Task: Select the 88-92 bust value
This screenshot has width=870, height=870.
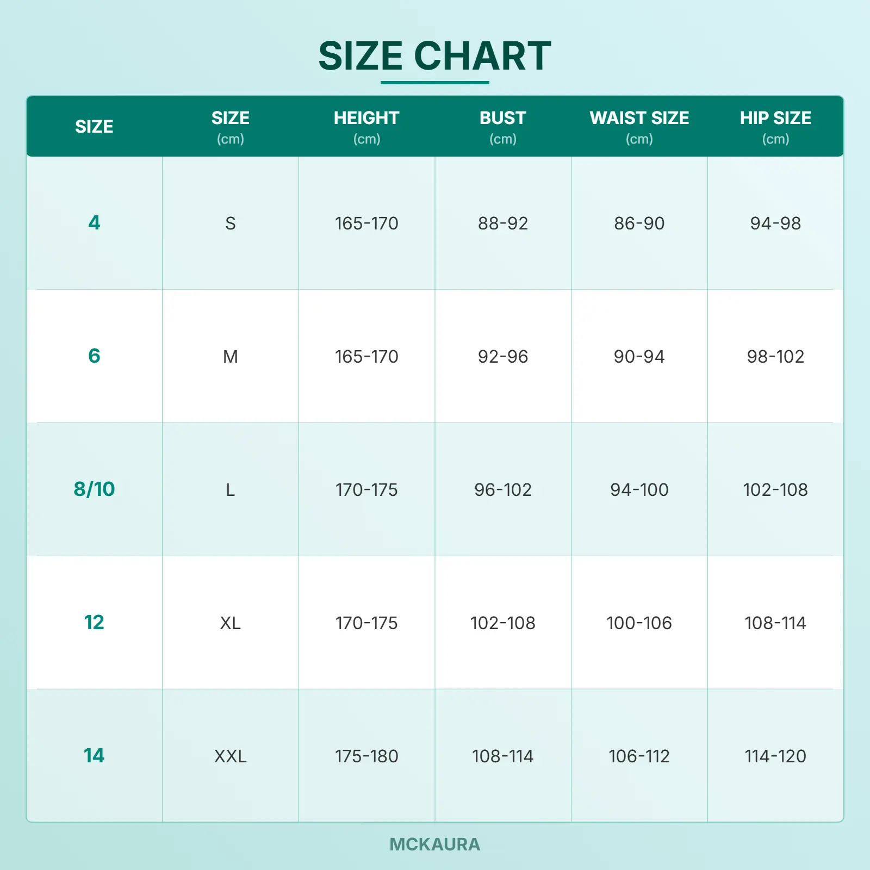Action: point(502,223)
